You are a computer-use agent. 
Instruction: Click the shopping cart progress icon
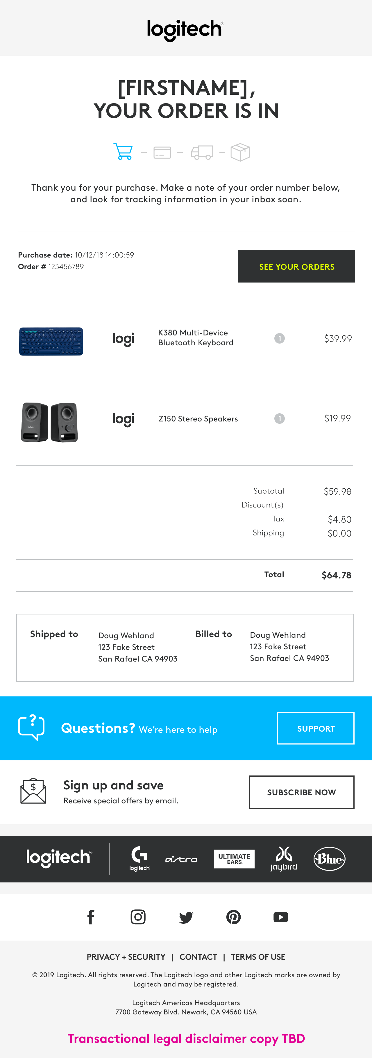(123, 151)
